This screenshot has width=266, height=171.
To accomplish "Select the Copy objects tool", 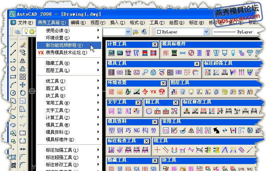I will 23,53.
